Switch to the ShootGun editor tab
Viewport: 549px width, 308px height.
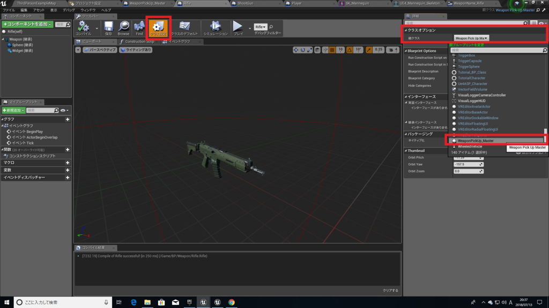[245, 3]
